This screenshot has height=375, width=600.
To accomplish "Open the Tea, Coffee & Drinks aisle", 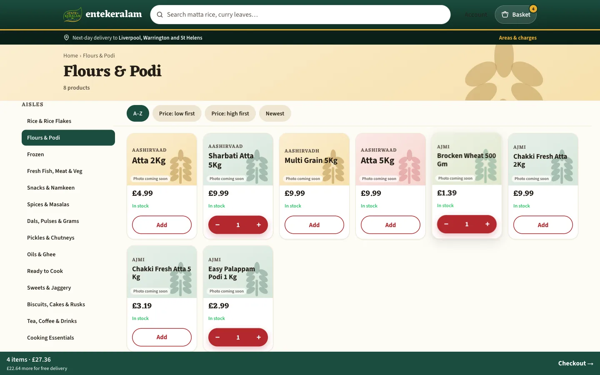I will pos(68,321).
